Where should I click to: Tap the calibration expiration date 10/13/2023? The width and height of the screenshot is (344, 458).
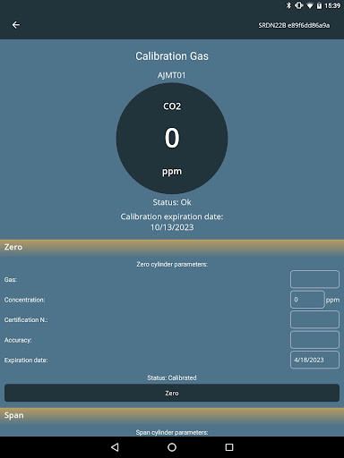coord(172,227)
